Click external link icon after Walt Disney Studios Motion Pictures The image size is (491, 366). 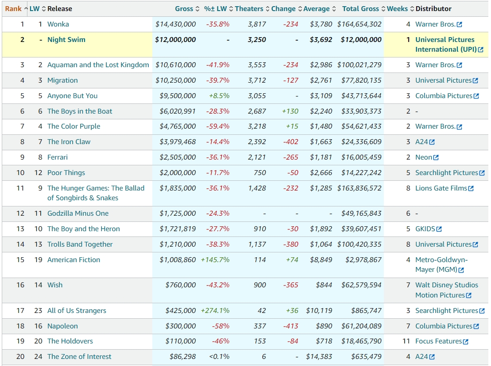coord(469,295)
